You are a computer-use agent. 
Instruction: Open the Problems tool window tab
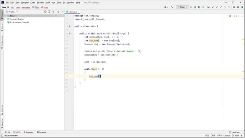pyautogui.click(x=28, y=132)
